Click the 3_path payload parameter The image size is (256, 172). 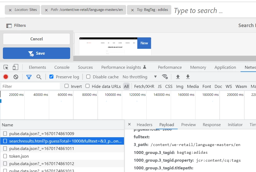[187, 145]
